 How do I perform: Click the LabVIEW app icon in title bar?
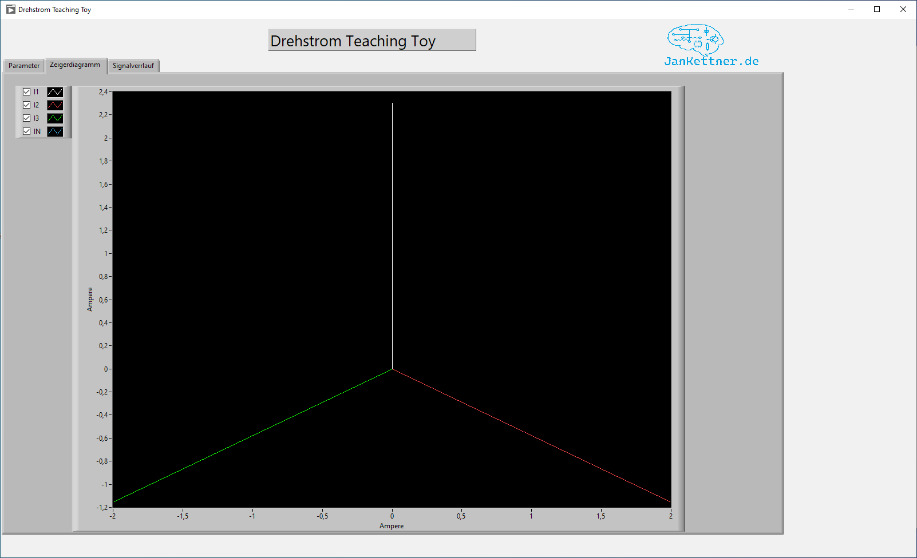tap(10, 9)
